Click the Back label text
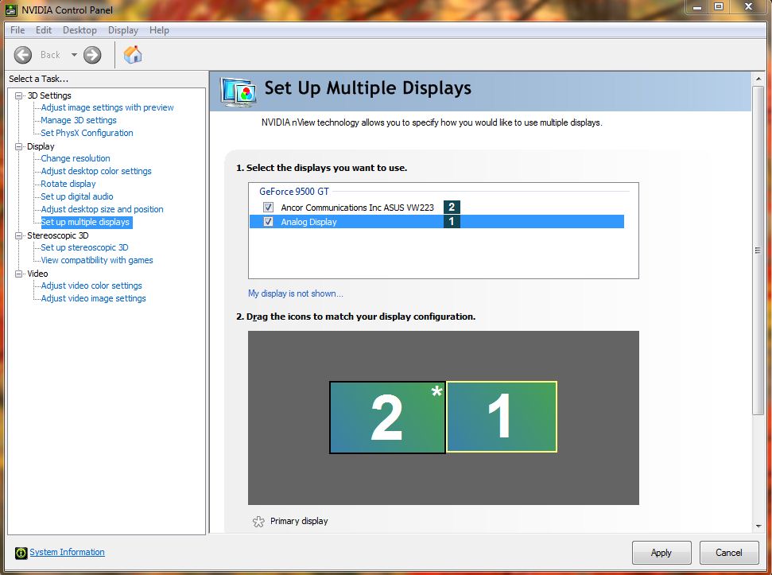This screenshot has height=575, width=772. click(50, 55)
